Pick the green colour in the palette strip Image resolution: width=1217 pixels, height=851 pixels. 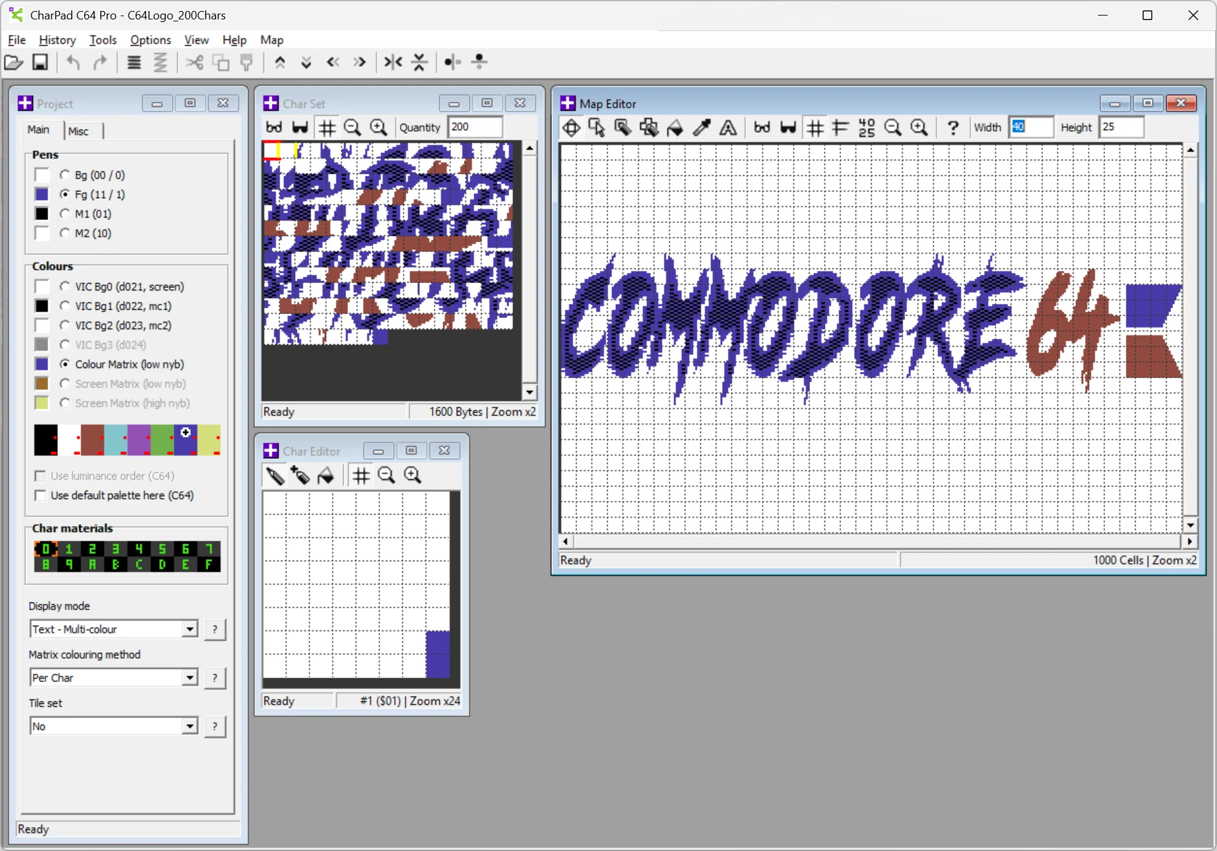(x=162, y=440)
